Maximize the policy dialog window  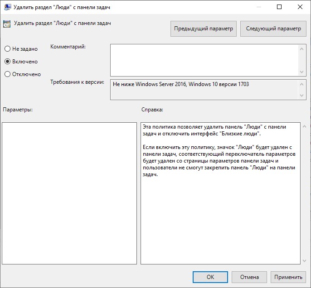tap(279, 7)
